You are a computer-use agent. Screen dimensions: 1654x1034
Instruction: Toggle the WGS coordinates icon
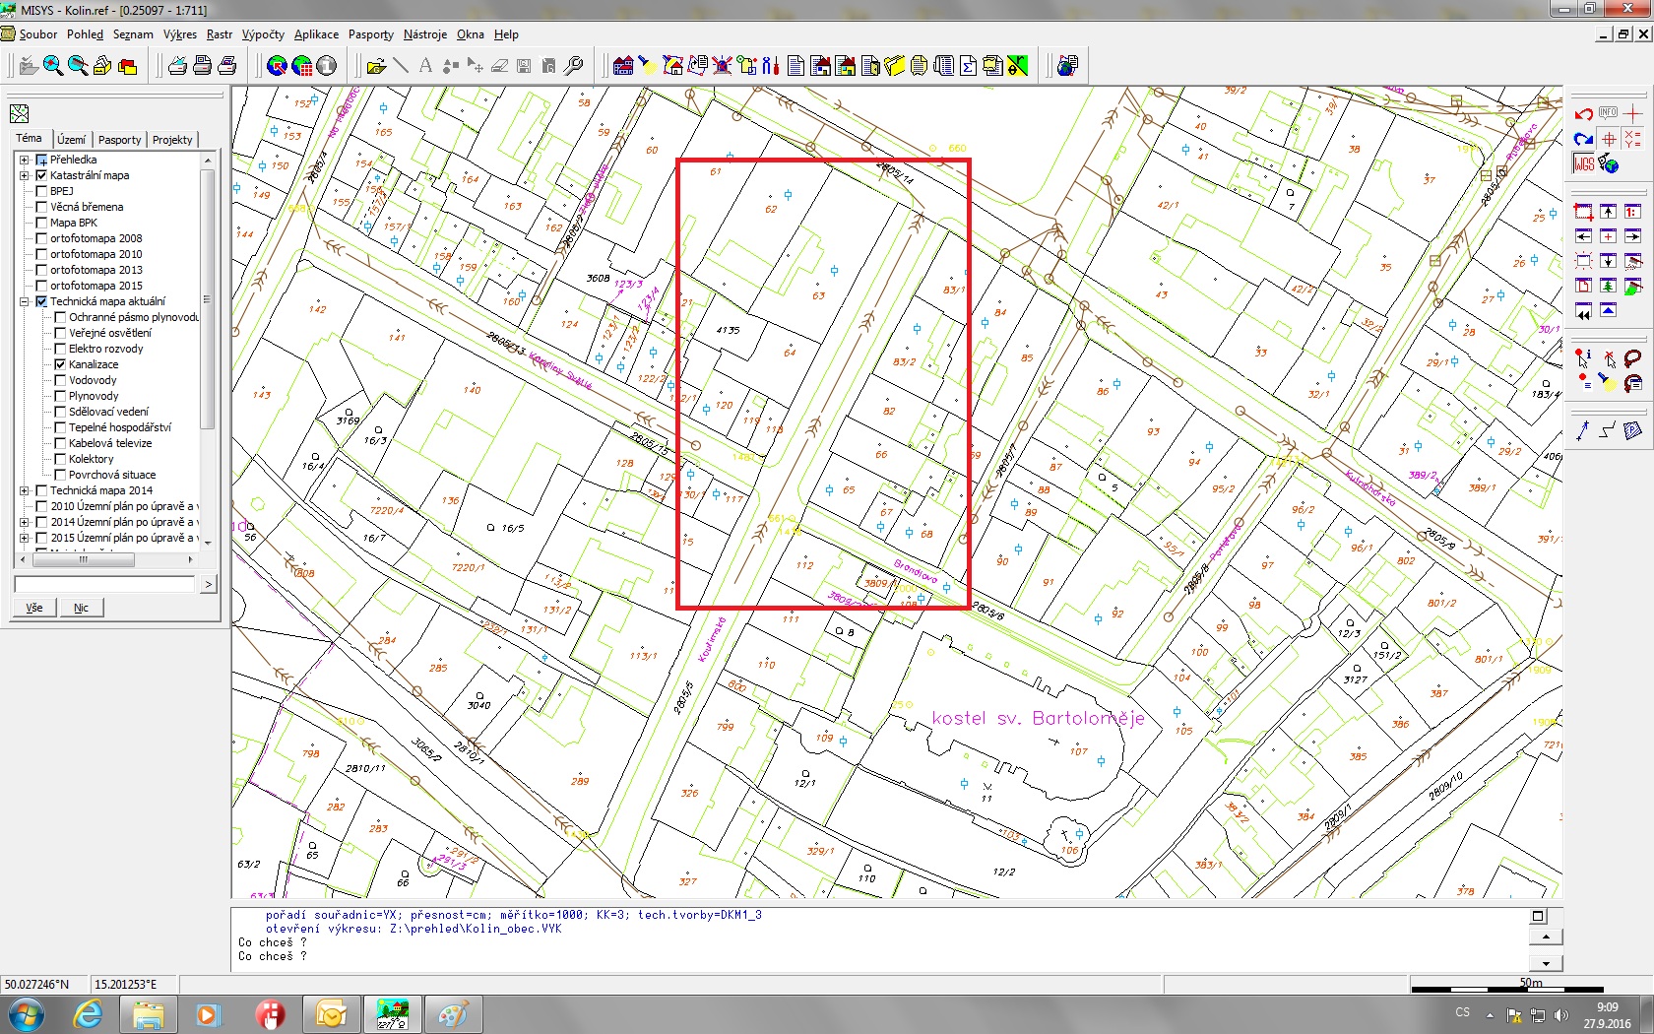[1584, 164]
